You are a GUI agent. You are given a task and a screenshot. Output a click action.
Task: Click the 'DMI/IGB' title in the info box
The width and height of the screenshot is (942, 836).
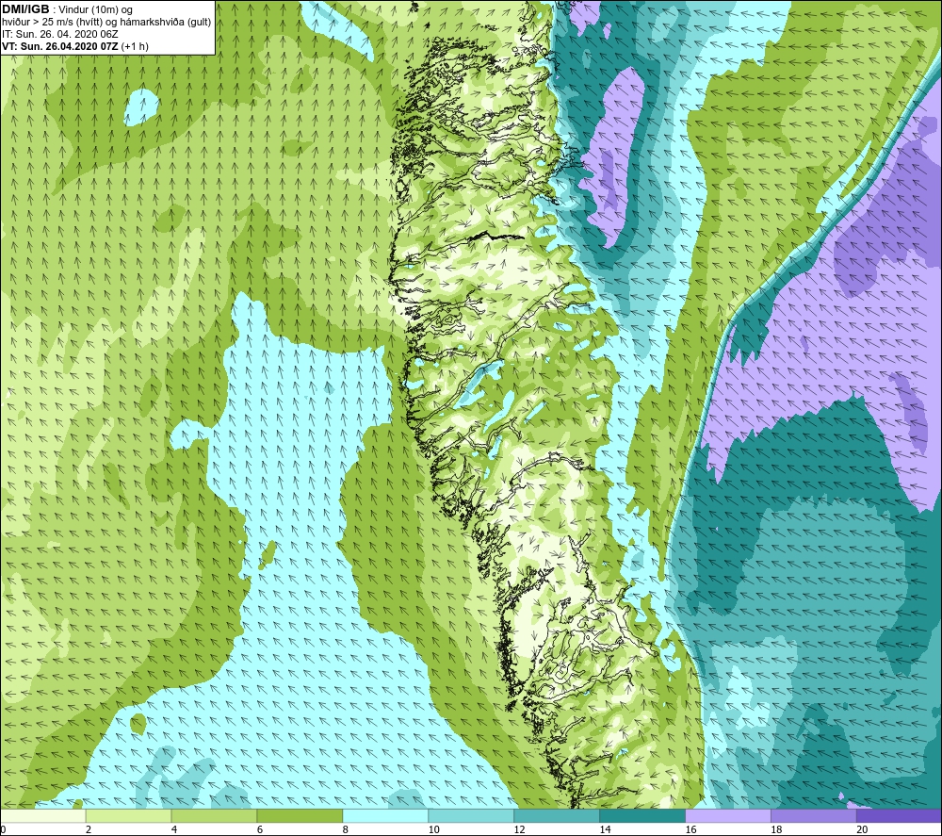tap(25, 9)
